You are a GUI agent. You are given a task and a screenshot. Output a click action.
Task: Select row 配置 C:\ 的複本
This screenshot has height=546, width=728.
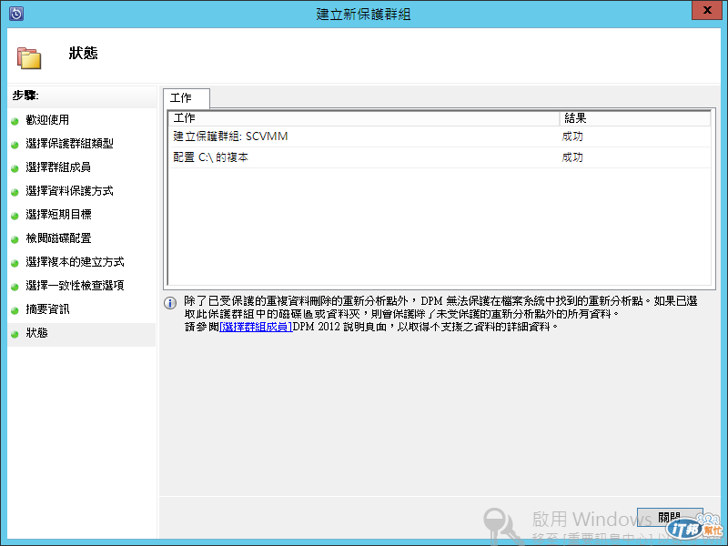click(440, 157)
